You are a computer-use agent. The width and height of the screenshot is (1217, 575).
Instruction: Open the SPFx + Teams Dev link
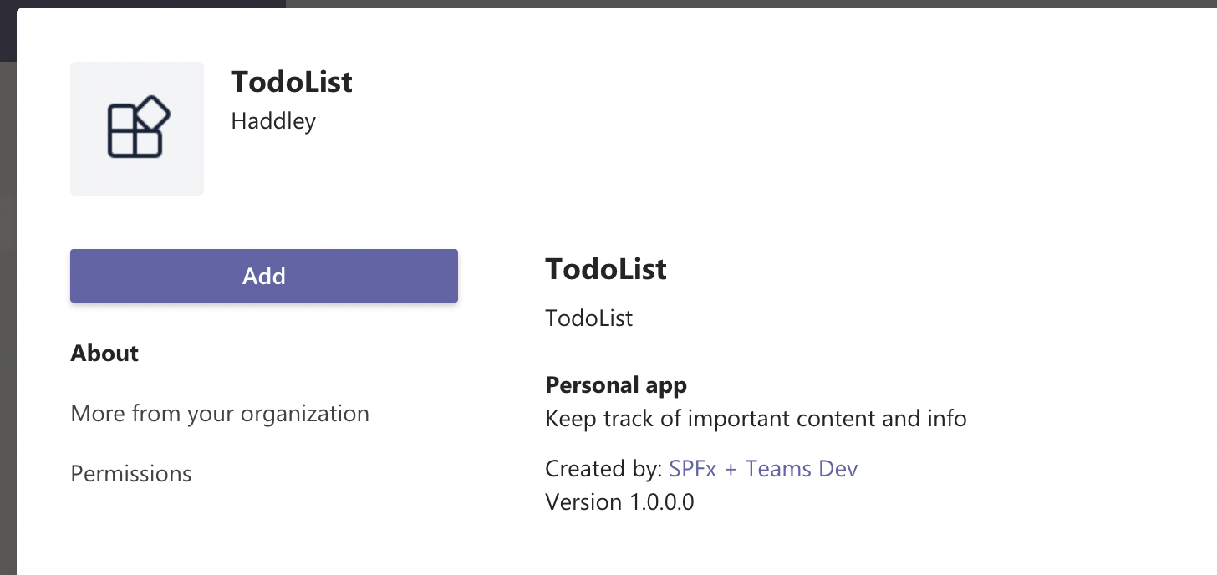(x=763, y=468)
